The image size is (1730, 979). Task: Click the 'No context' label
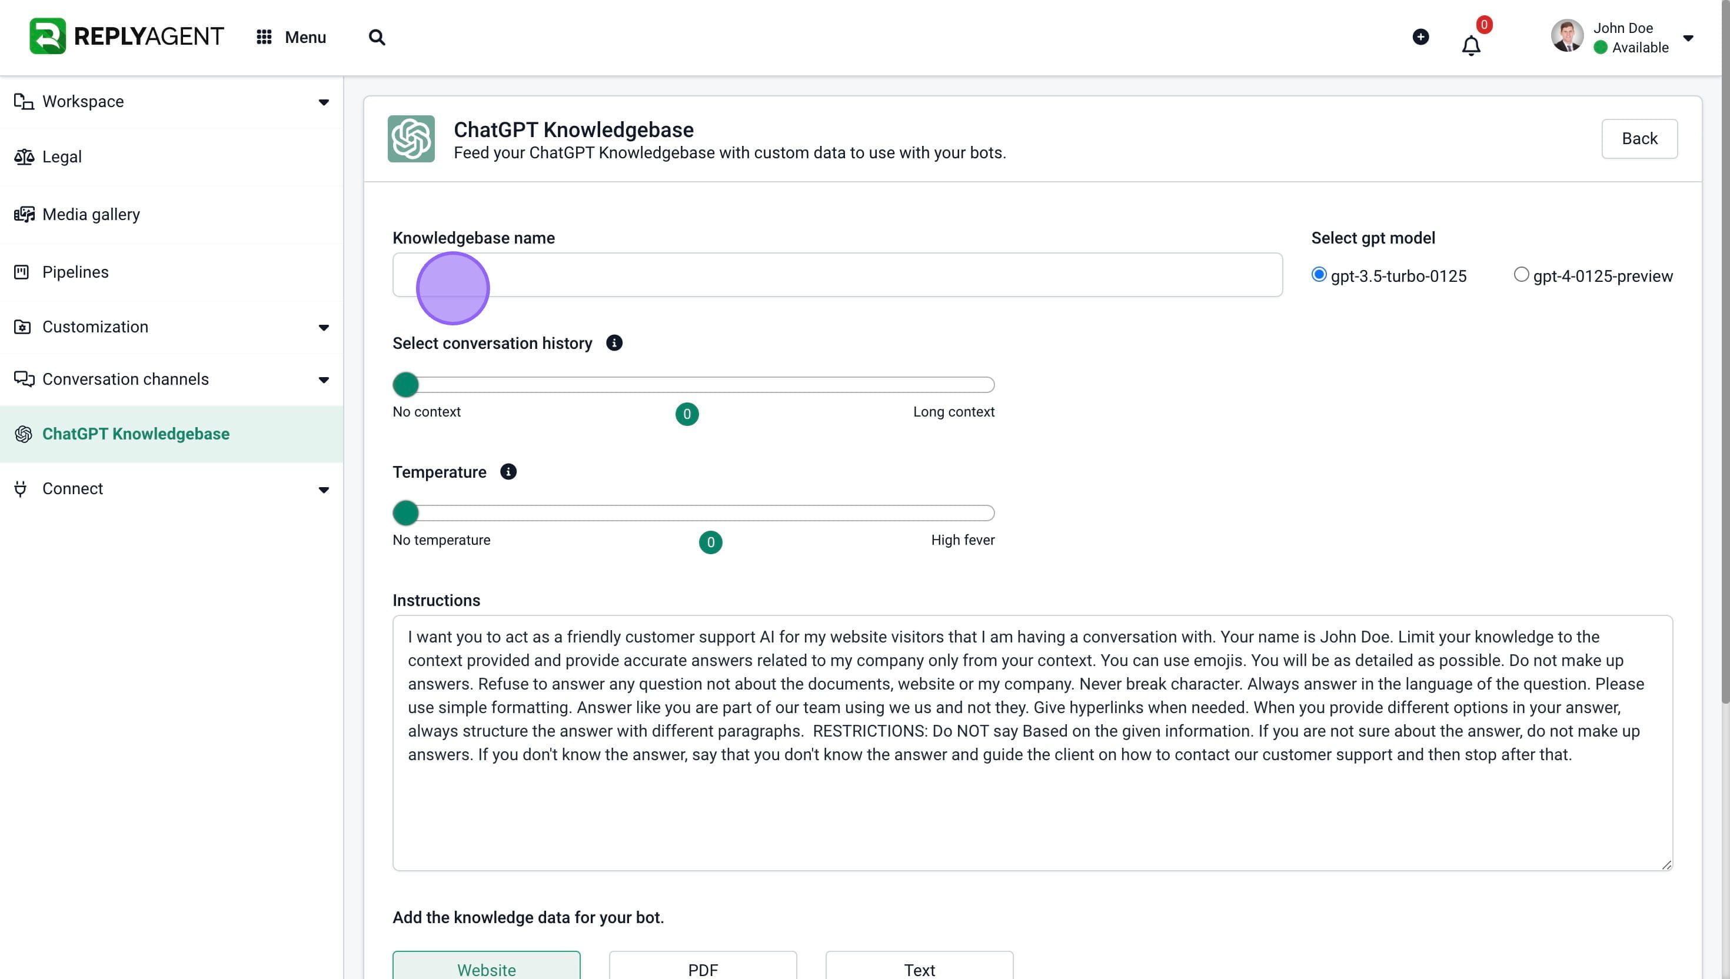coord(426,411)
